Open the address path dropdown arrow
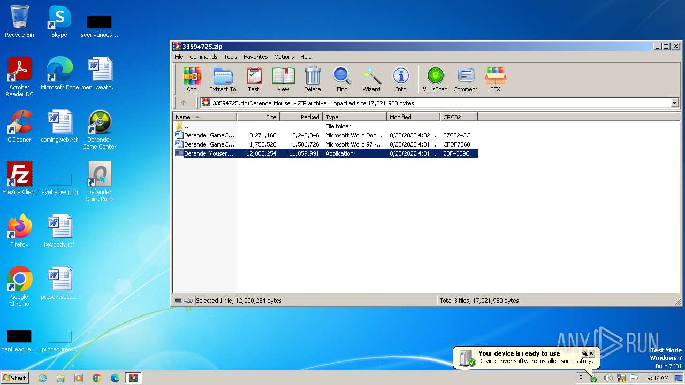Viewport: 685px width, 385px height. pos(674,103)
